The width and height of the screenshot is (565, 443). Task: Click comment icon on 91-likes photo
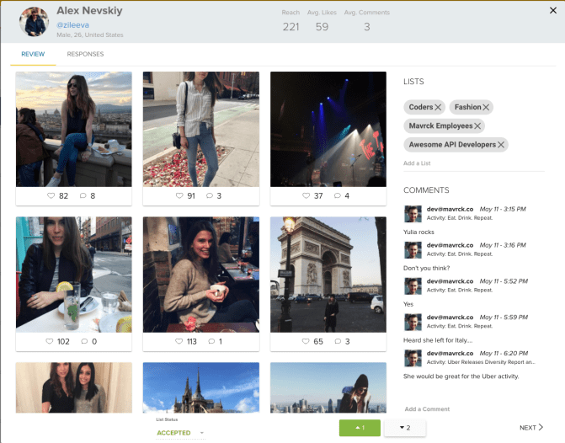coord(210,195)
